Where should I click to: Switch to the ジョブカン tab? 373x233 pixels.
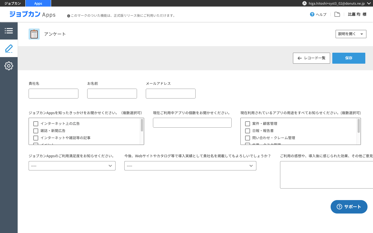[13, 3]
